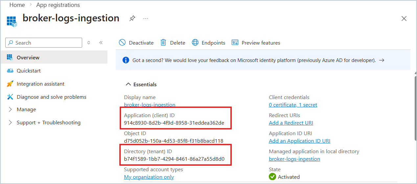The image size is (417, 184).
Task: Open My organization only link
Action: 149,177
